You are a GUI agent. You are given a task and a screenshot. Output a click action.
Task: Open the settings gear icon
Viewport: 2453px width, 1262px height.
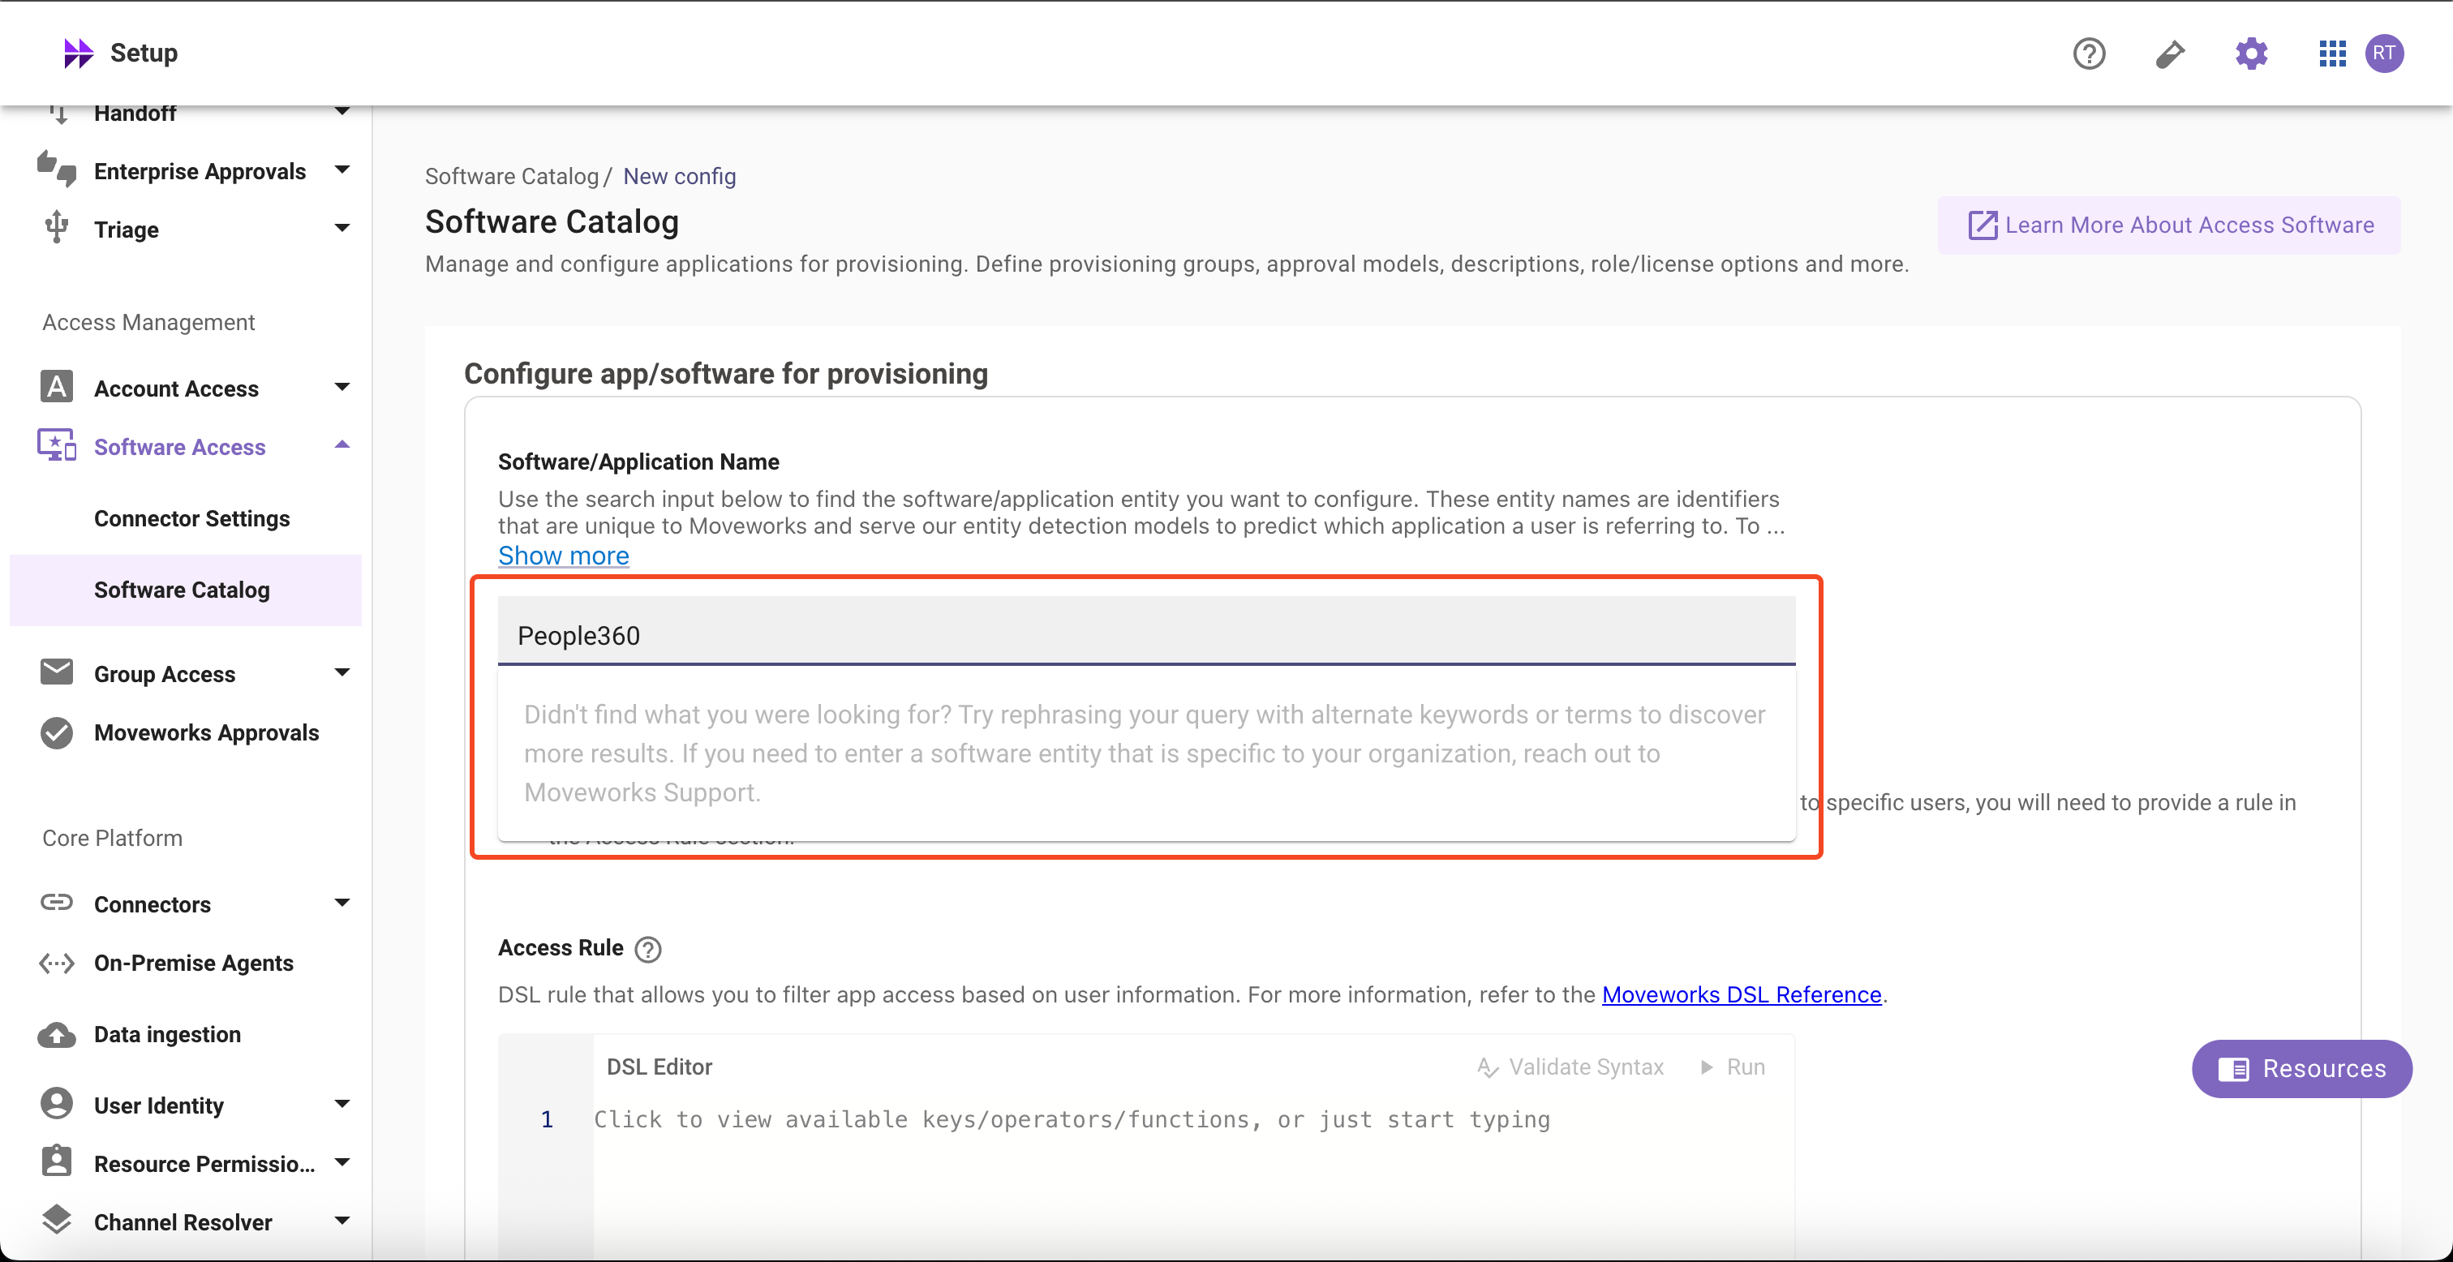coord(2251,54)
